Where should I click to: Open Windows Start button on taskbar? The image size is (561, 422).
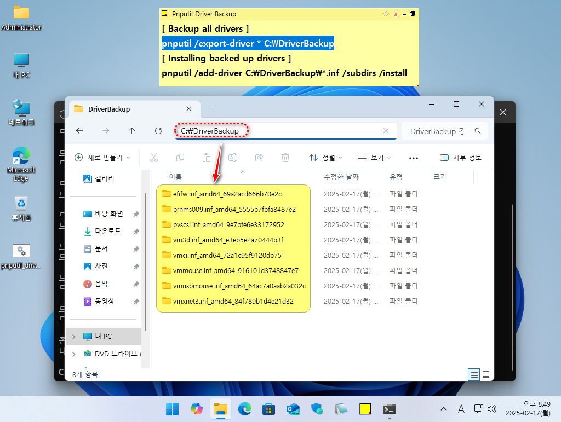coord(173,409)
